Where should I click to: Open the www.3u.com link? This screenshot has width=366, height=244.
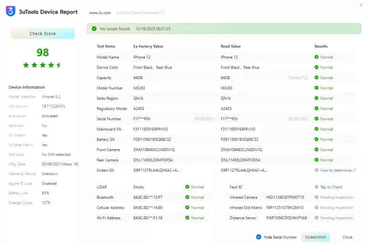100,12
